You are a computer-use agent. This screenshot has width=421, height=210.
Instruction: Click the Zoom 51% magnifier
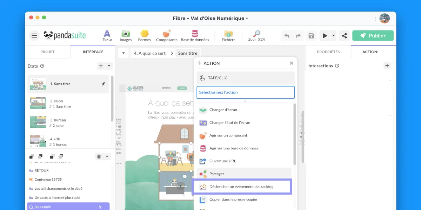pyautogui.click(x=256, y=35)
